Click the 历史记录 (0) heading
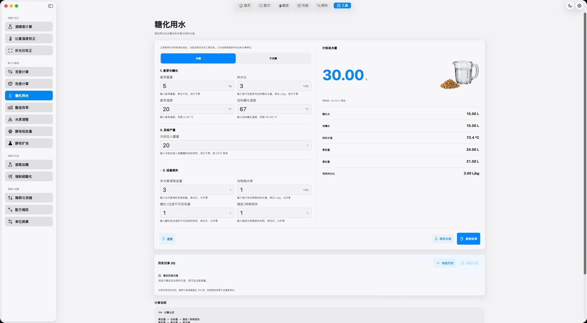The width and height of the screenshot is (587, 323). [x=166, y=263]
